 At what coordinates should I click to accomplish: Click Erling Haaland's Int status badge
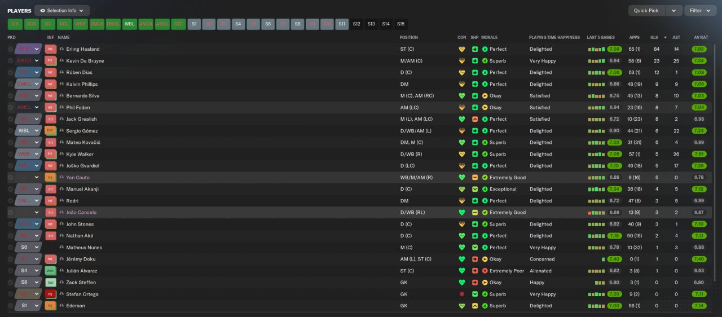tap(51, 49)
